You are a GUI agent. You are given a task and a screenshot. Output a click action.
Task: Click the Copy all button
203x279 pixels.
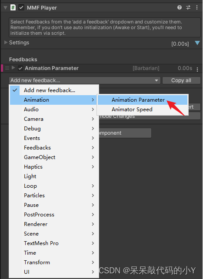coord(181,80)
